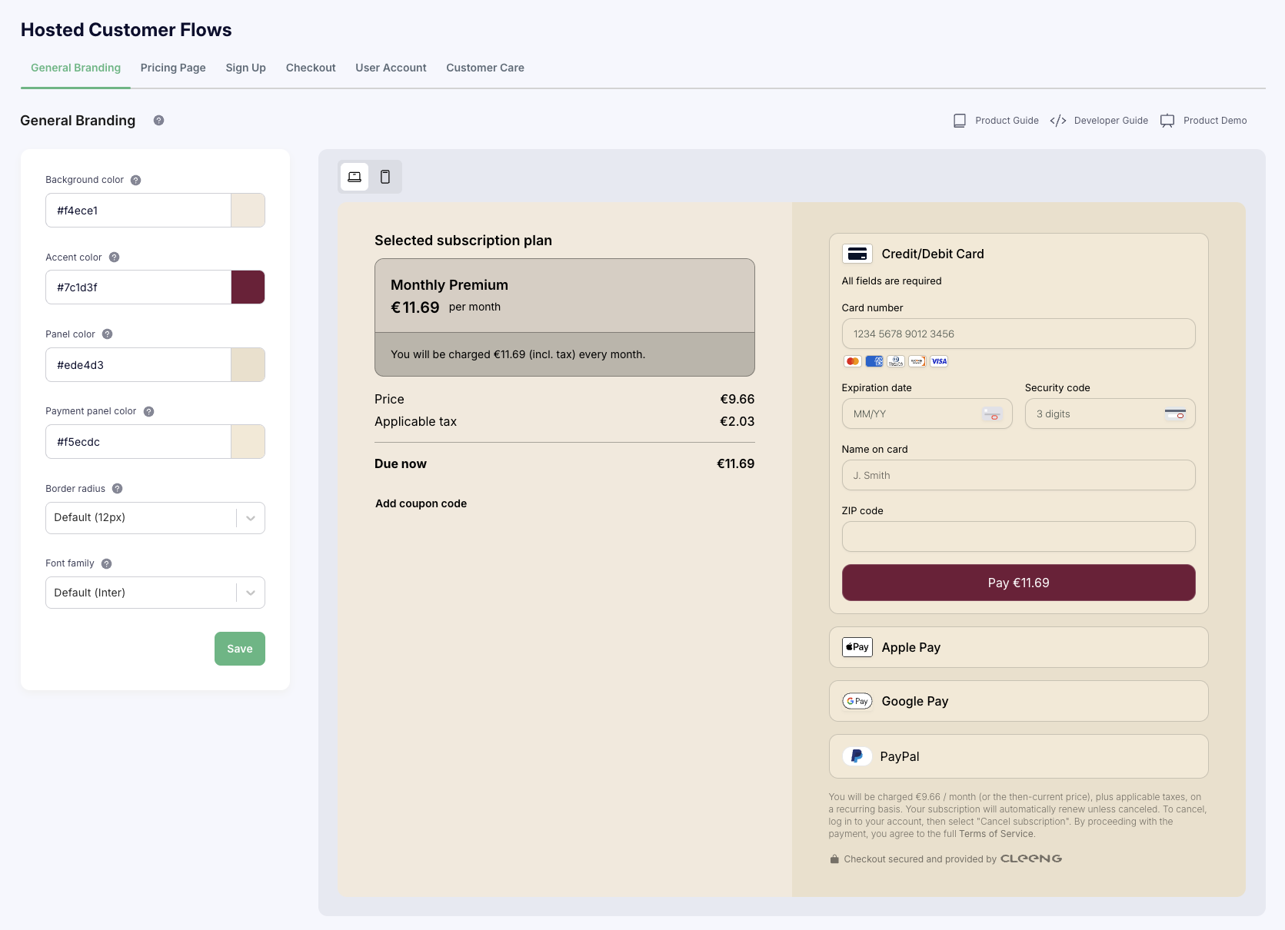Show Payment panel color help icon
1285x930 pixels.
point(149,411)
